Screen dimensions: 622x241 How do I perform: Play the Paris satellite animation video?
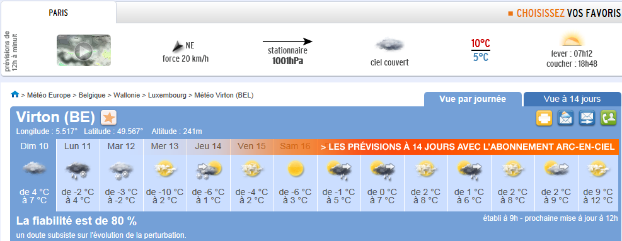(84, 50)
